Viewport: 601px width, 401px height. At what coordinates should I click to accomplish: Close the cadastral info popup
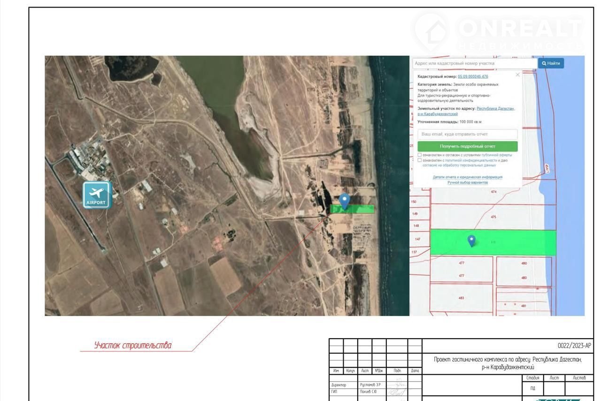pos(517,75)
